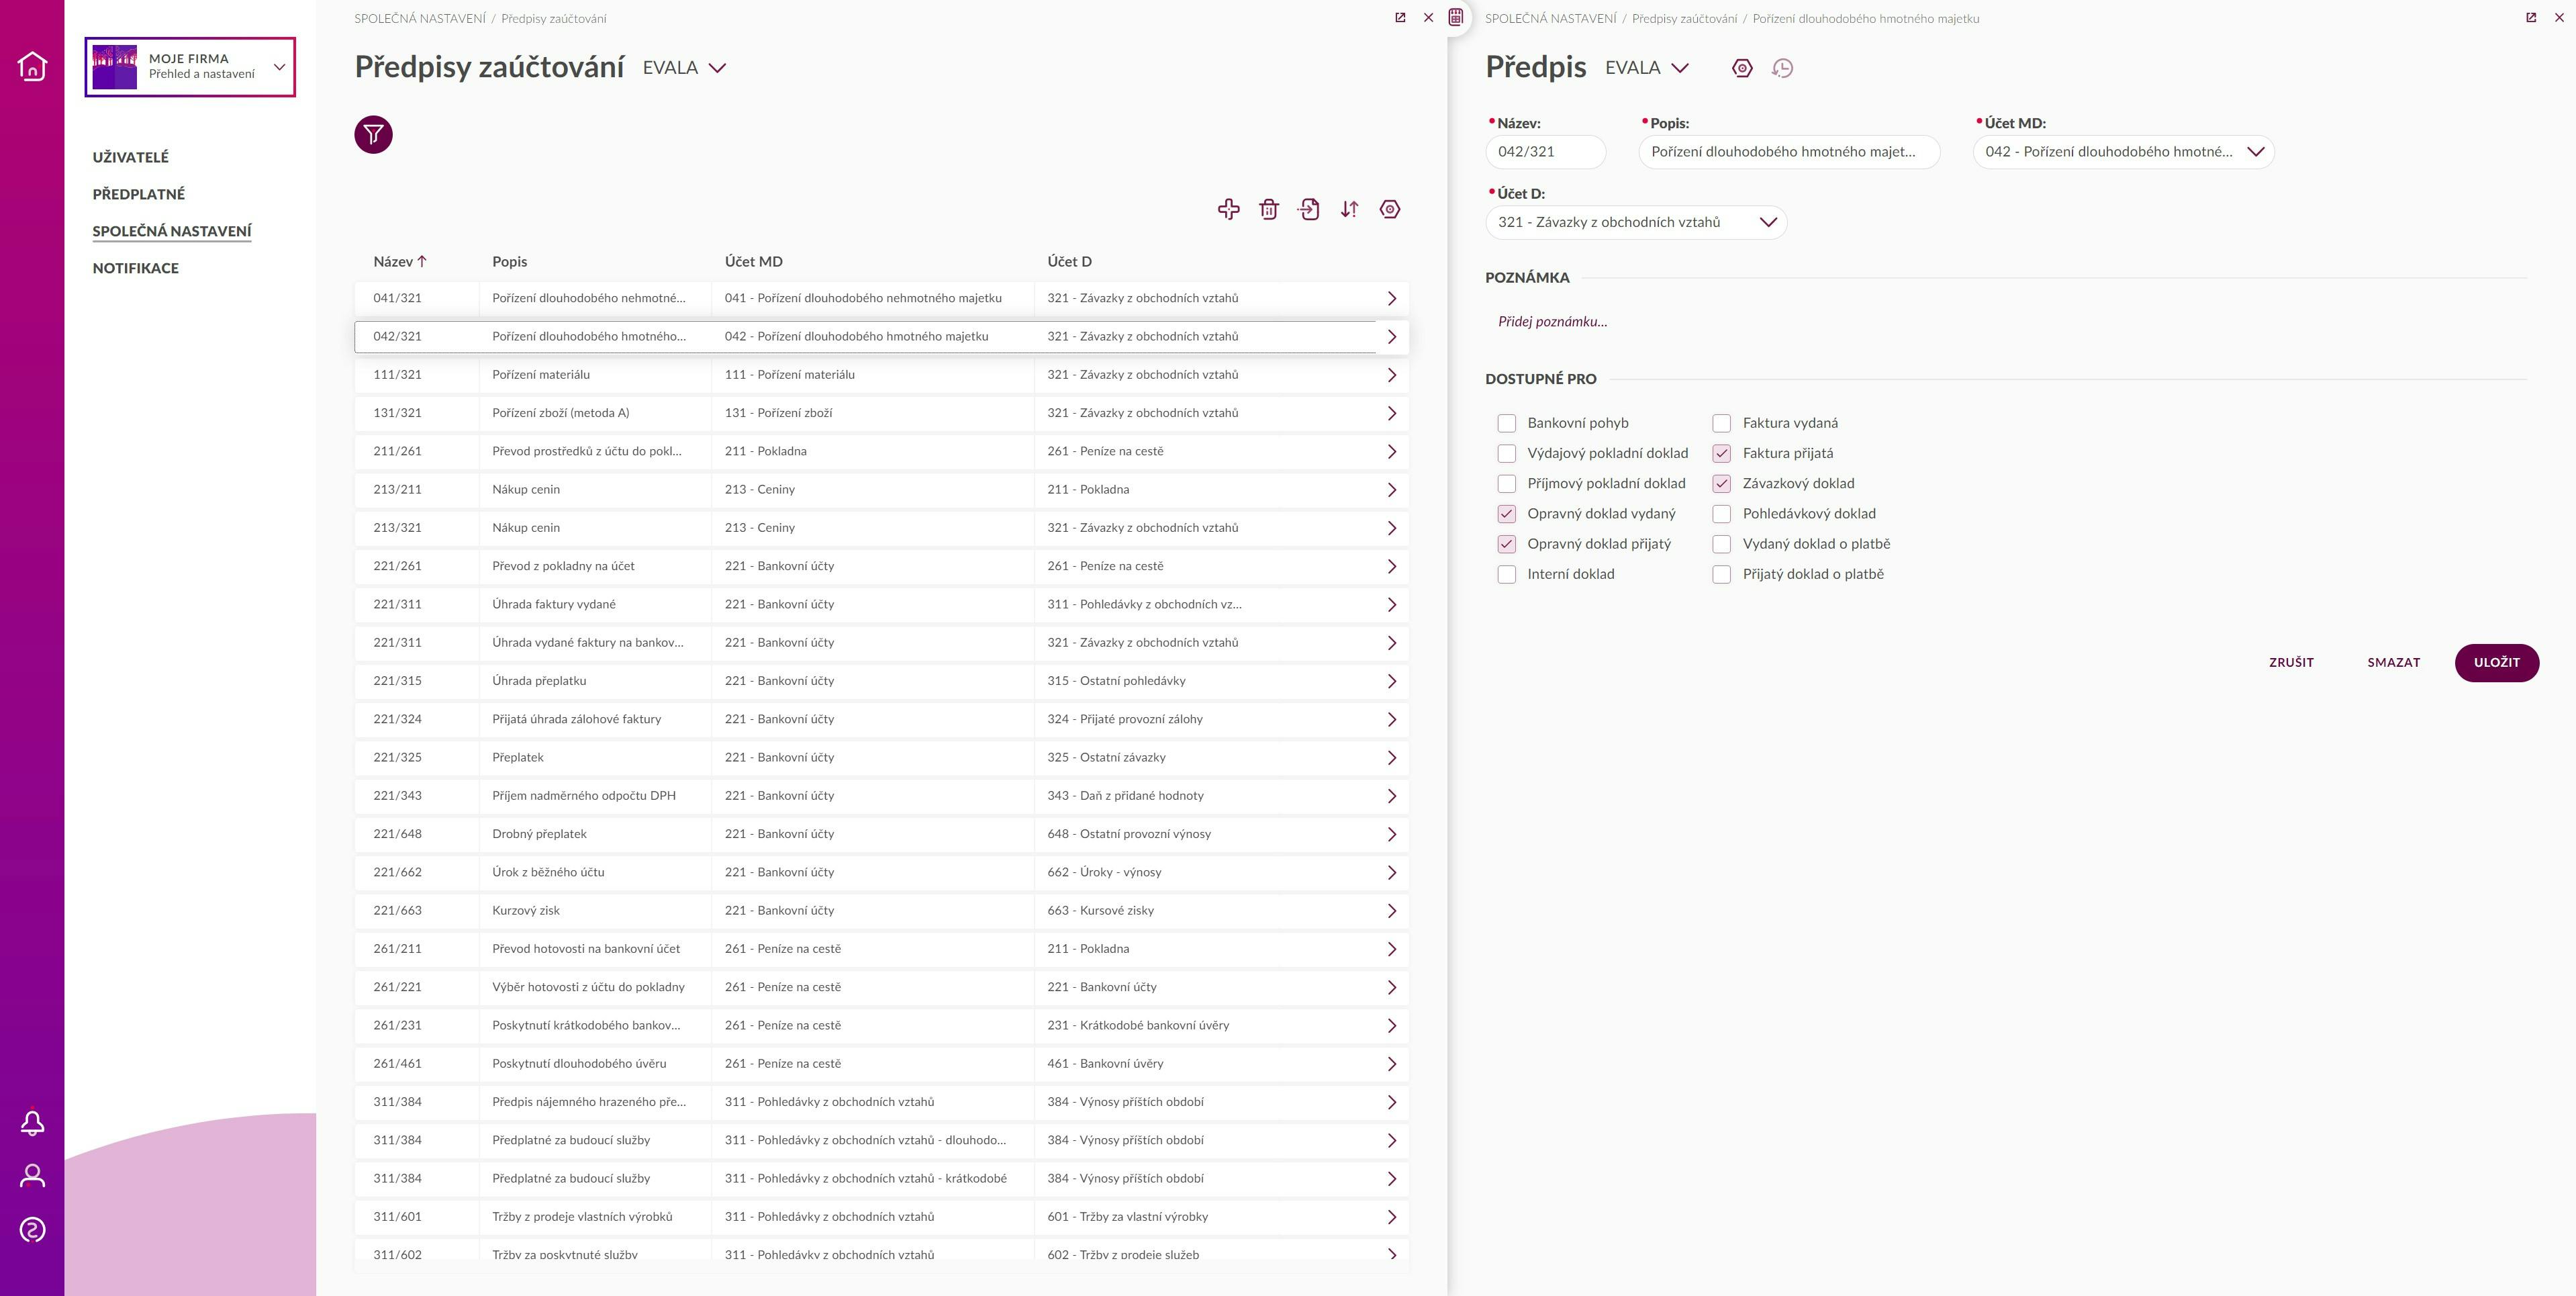Focus the Popis input field

1789,152
